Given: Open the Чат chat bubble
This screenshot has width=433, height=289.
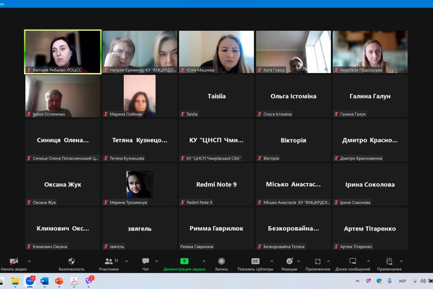Looking at the screenshot, I should [x=145, y=261].
